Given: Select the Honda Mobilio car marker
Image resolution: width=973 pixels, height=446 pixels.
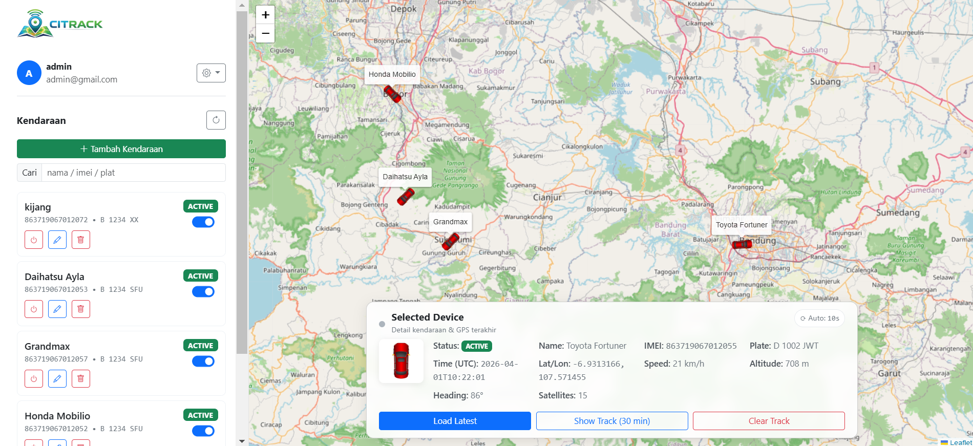Looking at the screenshot, I should [x=393, y=94].
